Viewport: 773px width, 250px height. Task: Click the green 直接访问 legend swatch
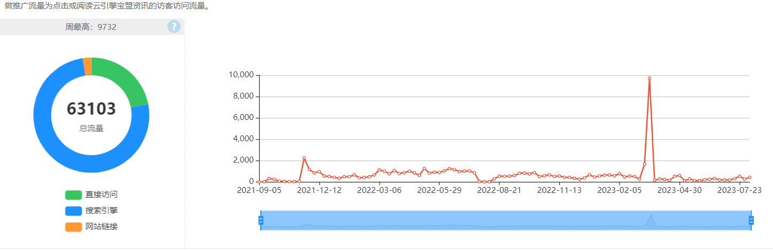point(74,195)
